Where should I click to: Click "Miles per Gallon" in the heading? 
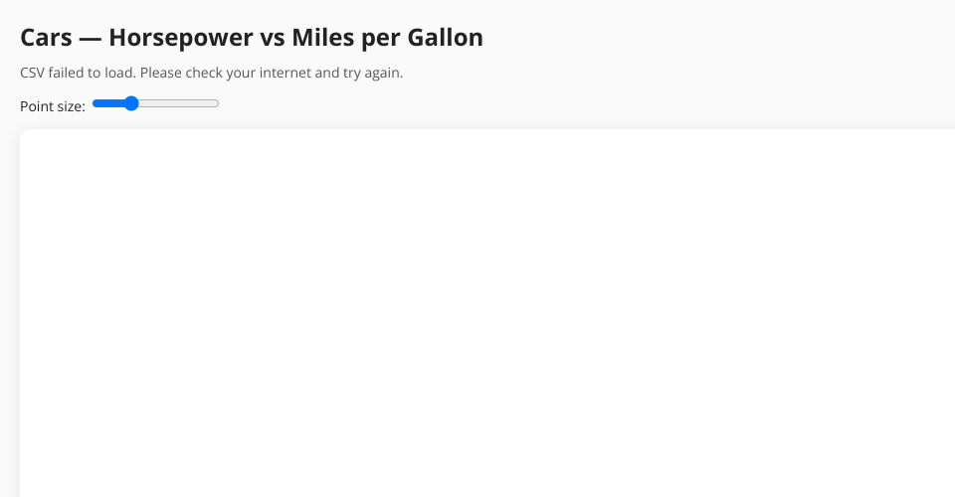(x=387, y=38)
